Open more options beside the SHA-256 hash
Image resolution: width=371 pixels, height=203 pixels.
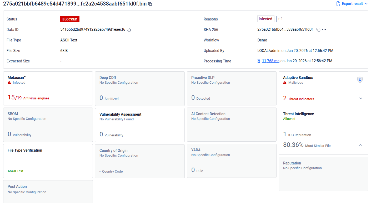click(324, 30)
